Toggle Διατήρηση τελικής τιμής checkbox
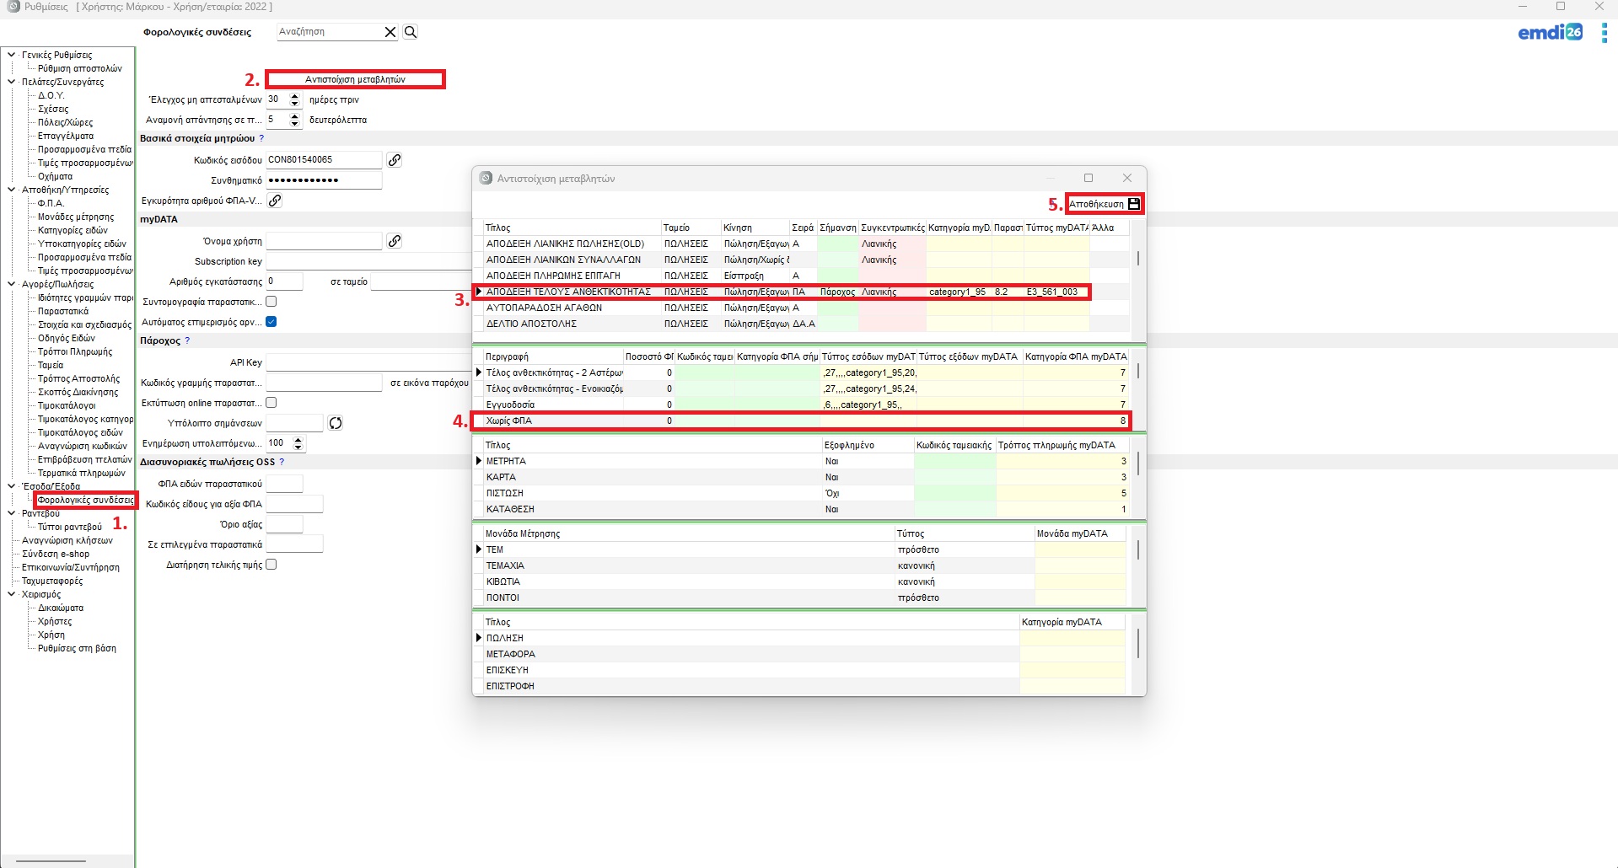Image resolution: width=1618 pixels, height=868 pixels. point(271,565)
